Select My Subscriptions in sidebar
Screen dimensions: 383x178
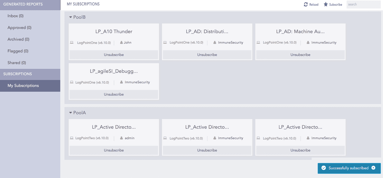click(x=23, y=86)
